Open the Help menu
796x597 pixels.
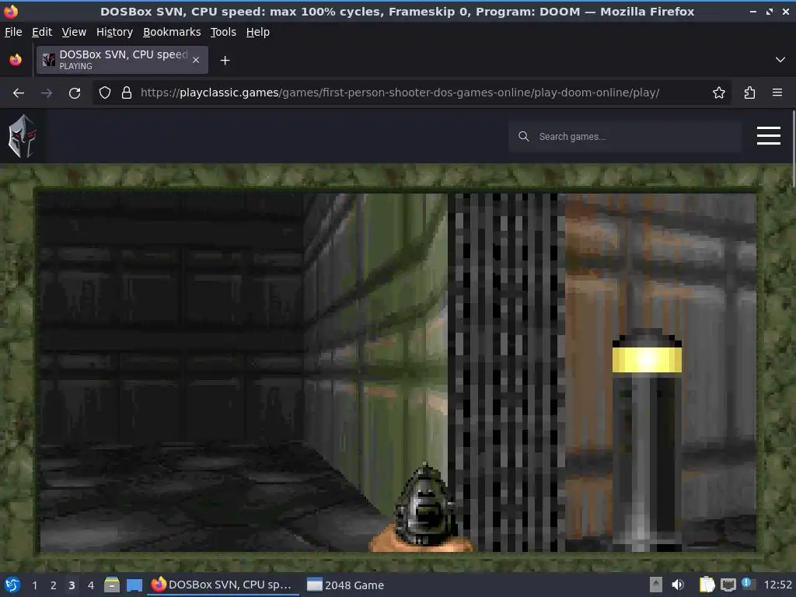(257, 32)
